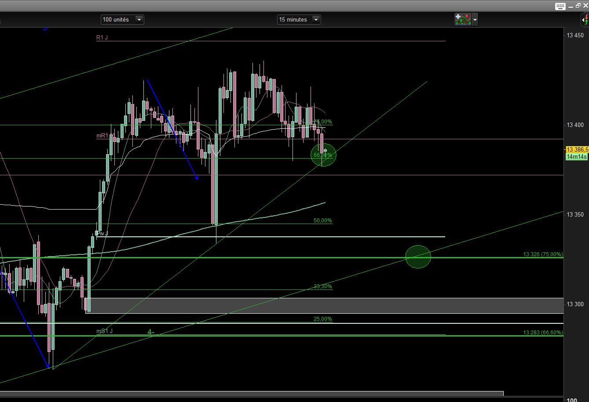
Task: Click the 25,00% retracement label
Action: (323, 319)
